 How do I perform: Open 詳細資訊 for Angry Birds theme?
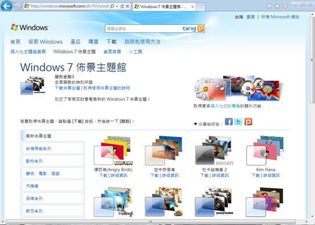coord(119,176)
